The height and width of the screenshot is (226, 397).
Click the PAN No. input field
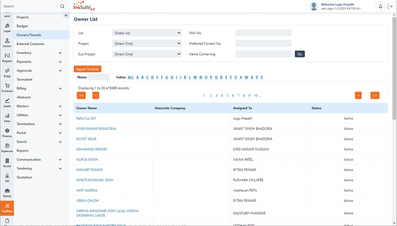click(x=263, y=33)
